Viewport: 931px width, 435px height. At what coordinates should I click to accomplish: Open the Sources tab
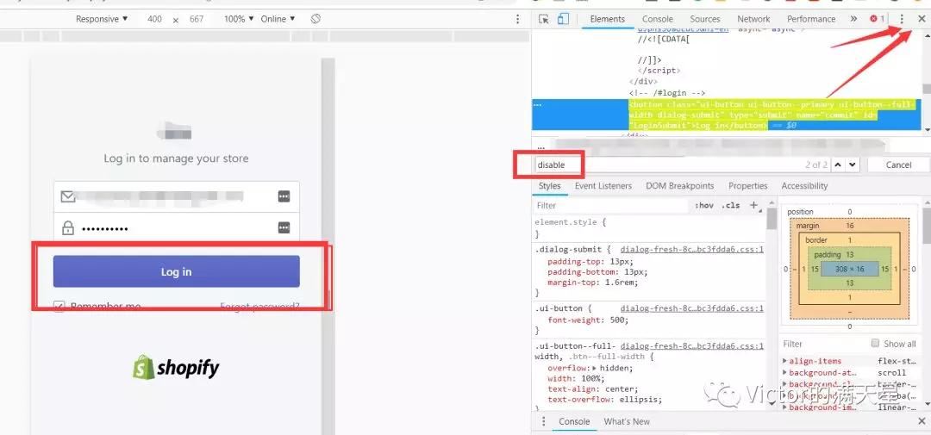[x=705, y=19]
